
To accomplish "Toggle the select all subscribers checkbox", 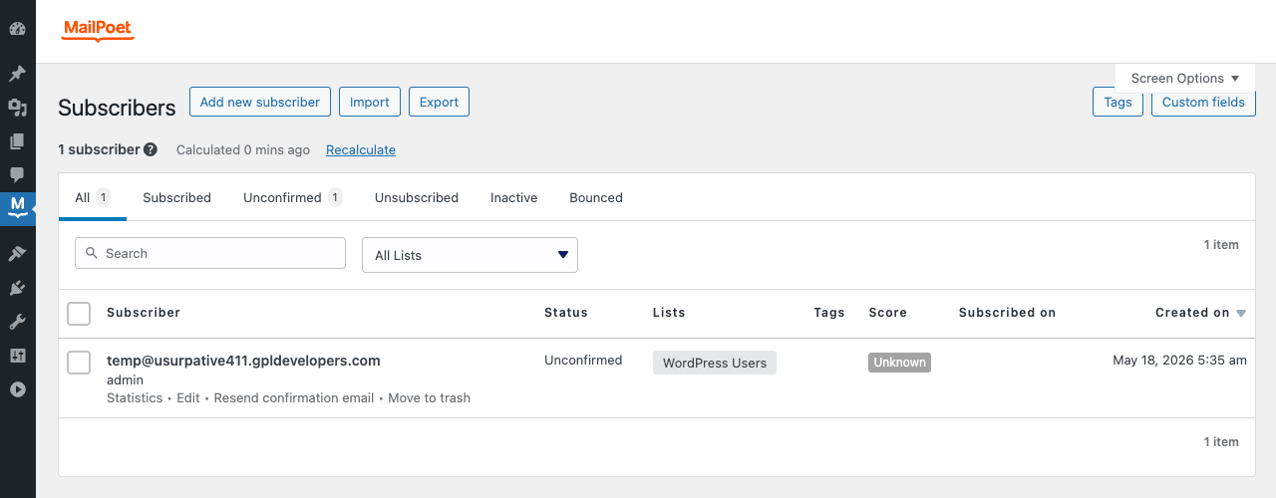I will (x=79, y=314).
